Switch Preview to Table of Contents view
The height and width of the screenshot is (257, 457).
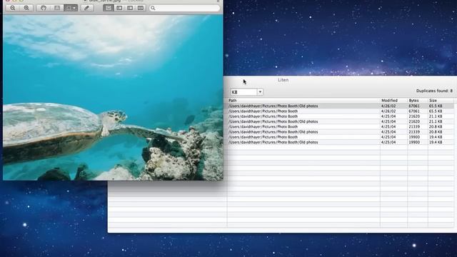130,8
